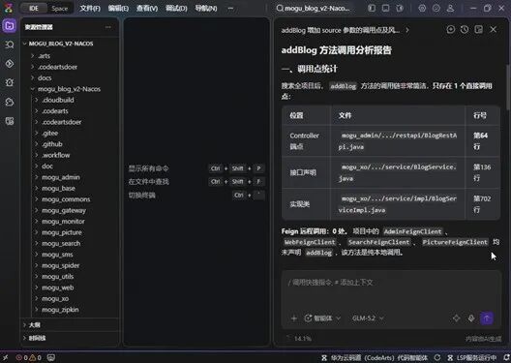This screenshot has width=511, height=363.
Task: Open the Explorer panel more actions ellipsis
Action: click(108, 27)
